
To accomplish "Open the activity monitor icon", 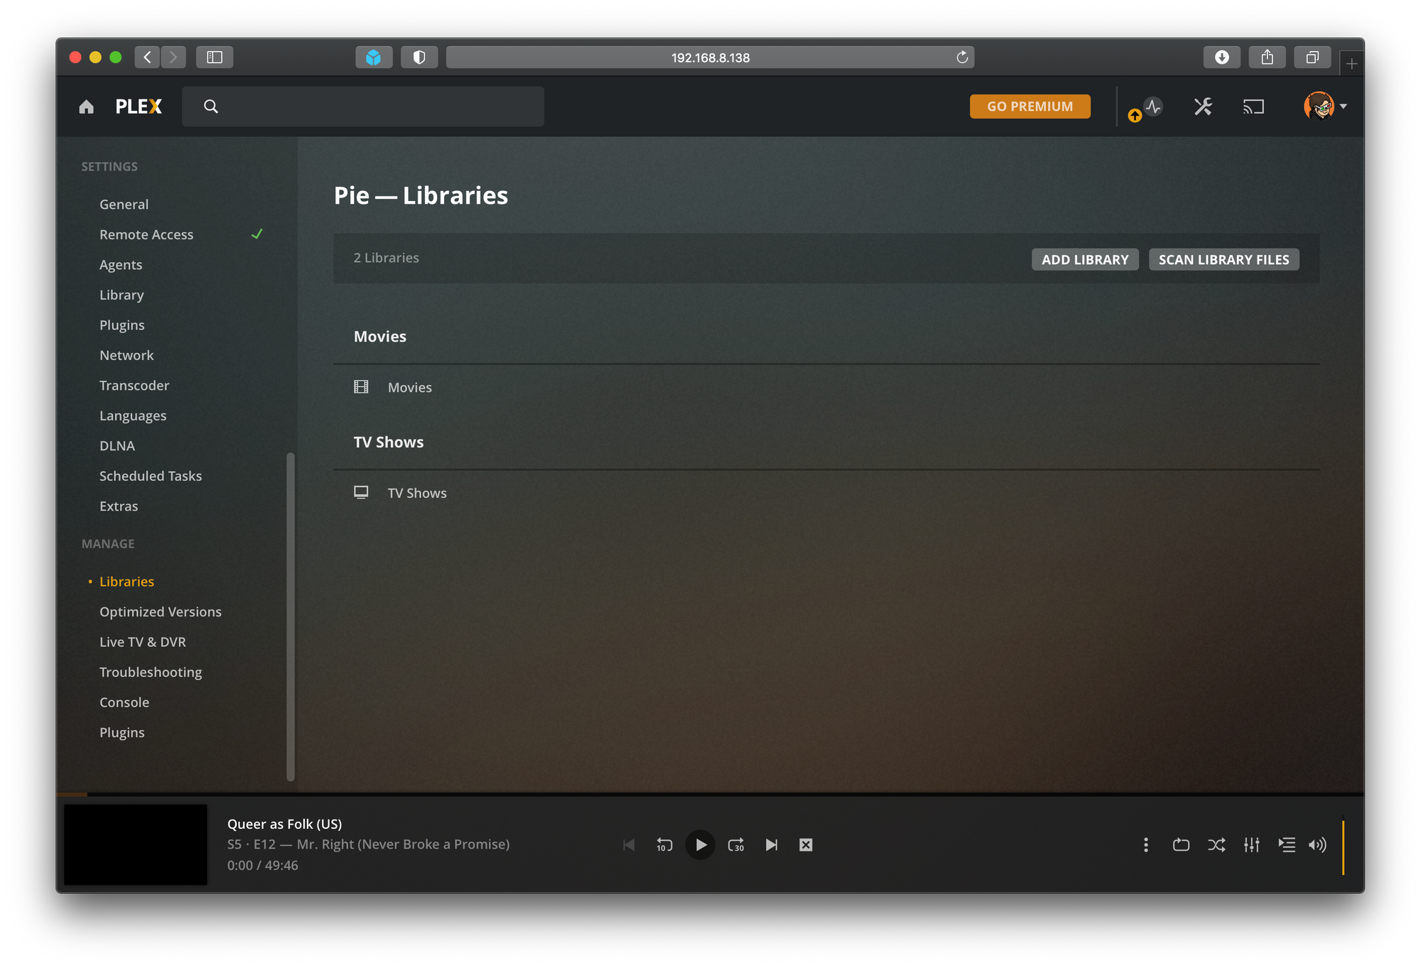I will [x=1152, y=107].
